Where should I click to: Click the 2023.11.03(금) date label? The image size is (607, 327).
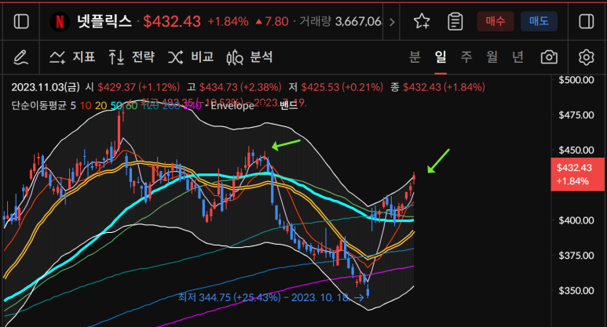pos(46,87)
